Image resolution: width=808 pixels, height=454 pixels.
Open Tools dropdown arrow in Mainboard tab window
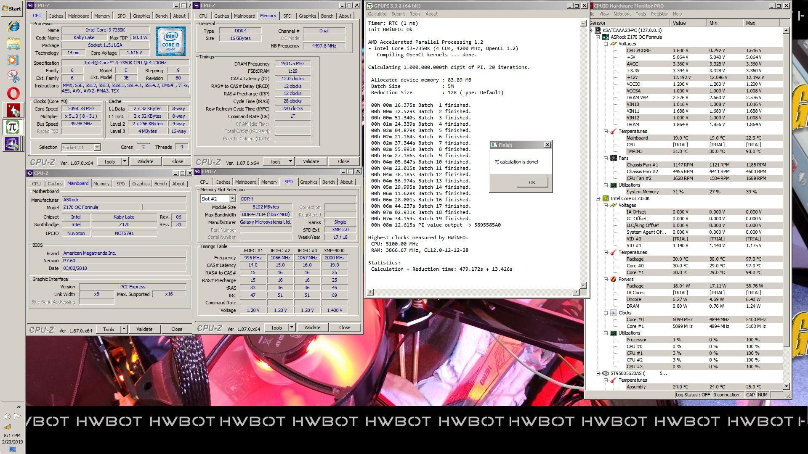pyautogui.click(x=124, y=329)
